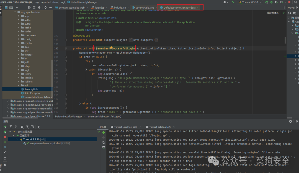
Task: Click Maven reload projects icon
Action: pyautogui.click(x=290, y=13)
